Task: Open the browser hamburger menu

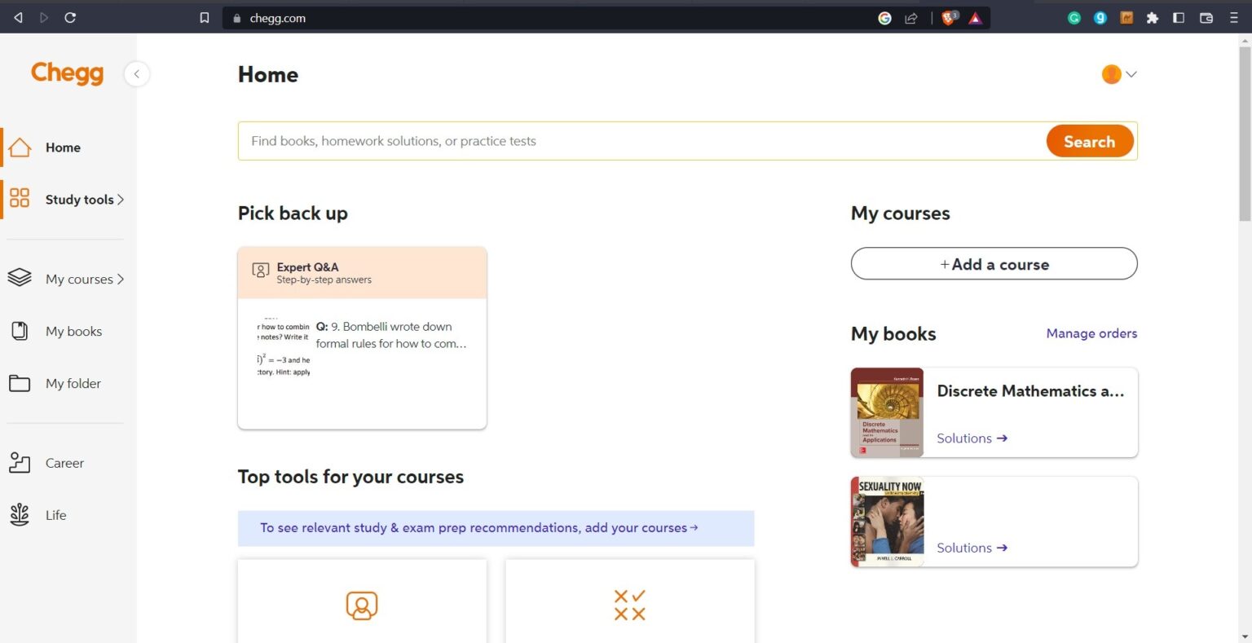Action: click(1236, 17)
